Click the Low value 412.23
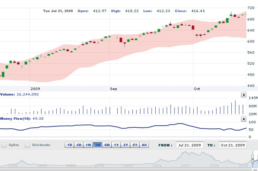Viewport: 258px width, 171px height. click(x=163, y=11)
